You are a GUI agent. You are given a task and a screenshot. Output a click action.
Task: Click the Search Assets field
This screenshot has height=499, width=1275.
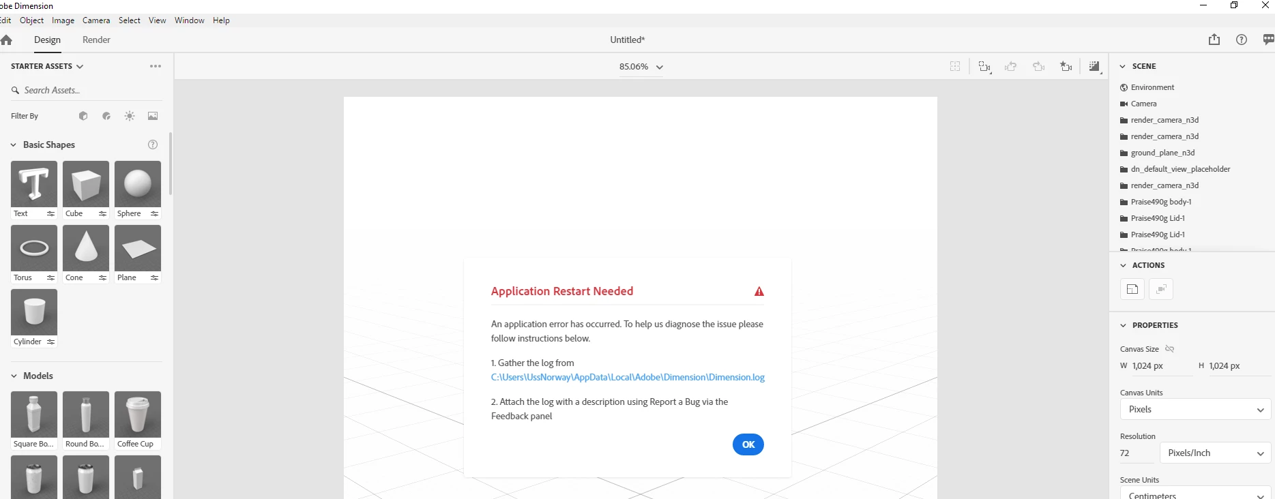pyautogui.click(x=87, y=90)
